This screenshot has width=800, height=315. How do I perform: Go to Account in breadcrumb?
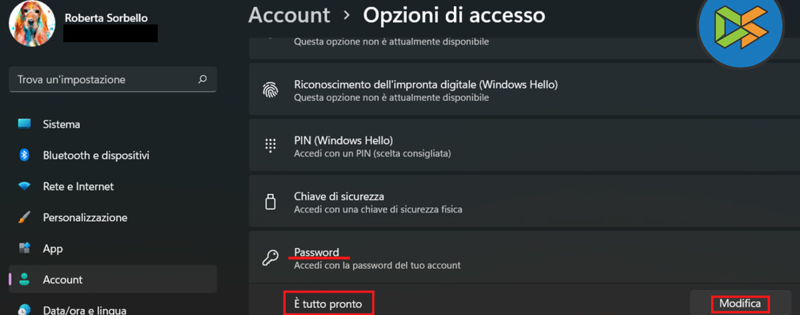tap(289, 15)
